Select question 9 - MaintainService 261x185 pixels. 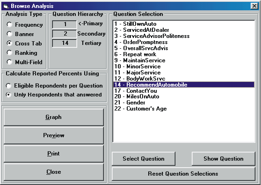tap(184, 60)
